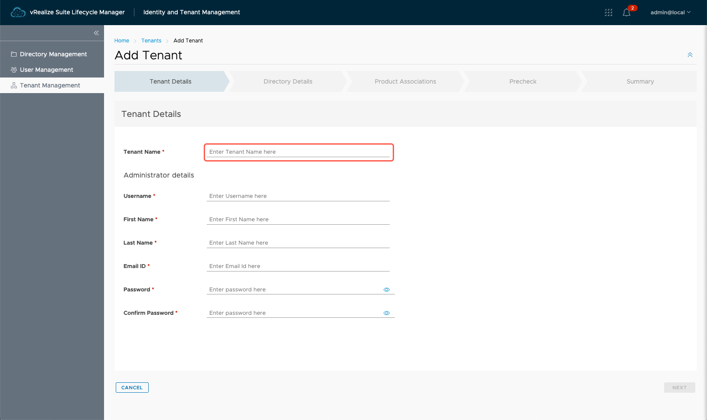The width and height of the screenshot is (707, 420).
Task: Collapse the sidebar with double-chevron icon
Action: (x=96, y=33)
